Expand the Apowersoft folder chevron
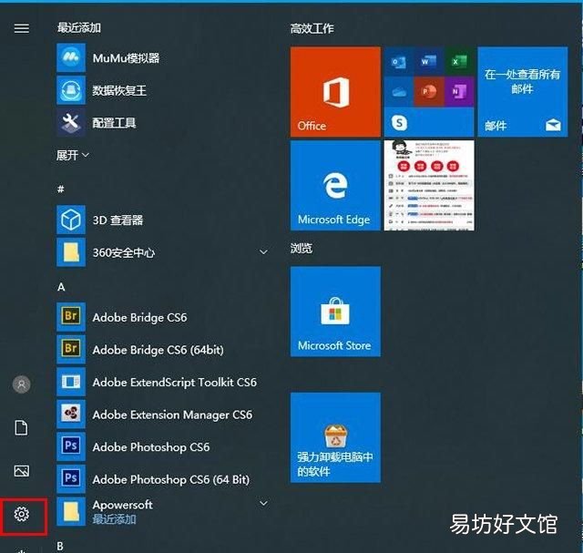 [x=263, y=504]
